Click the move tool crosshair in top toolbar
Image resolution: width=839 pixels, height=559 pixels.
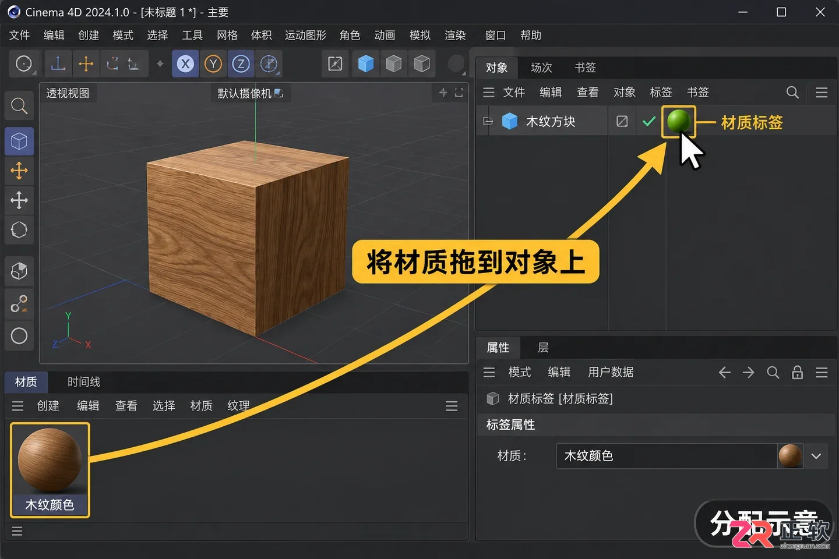[x=86, y=63]
